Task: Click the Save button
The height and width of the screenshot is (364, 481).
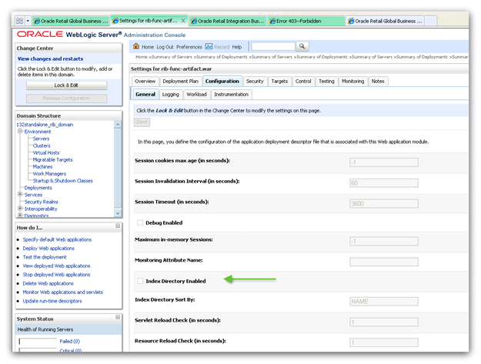Action: click(142, 122)
